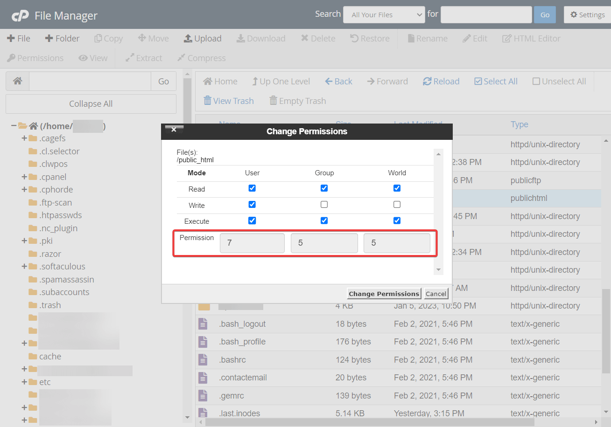Select the Copy tool in the toolbar
The width and height of the screenshot is (611, 427).
pyautogui.click(x=108, y=38)
